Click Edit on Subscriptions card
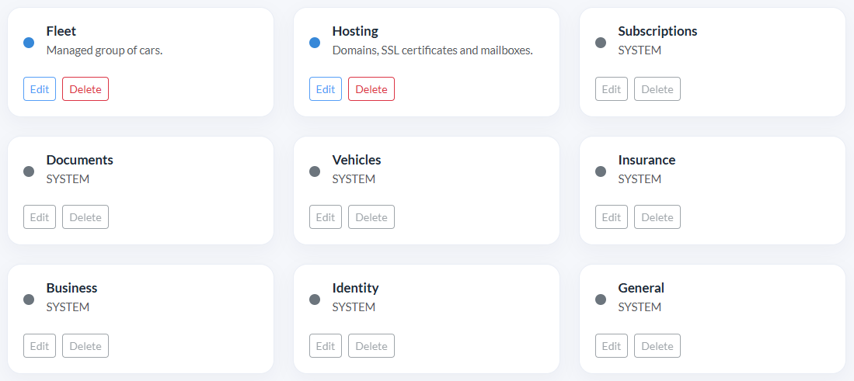 point(612,89)
